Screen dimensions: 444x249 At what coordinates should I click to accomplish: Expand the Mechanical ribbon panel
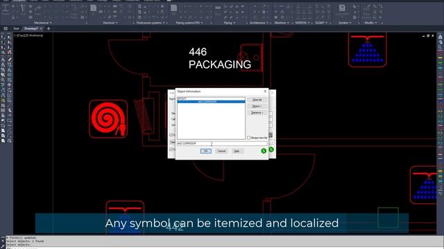pos(43,23)
